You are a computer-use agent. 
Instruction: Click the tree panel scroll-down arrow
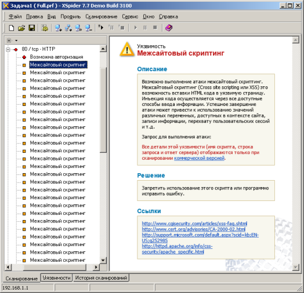click(103, 260)
